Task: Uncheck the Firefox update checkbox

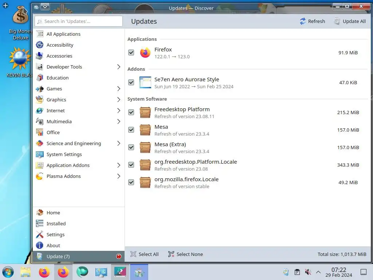Action: pyautogui.click(x=131, y=52)
